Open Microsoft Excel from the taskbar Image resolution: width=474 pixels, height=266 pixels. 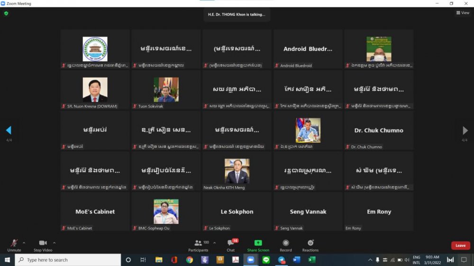pos(312,260)
